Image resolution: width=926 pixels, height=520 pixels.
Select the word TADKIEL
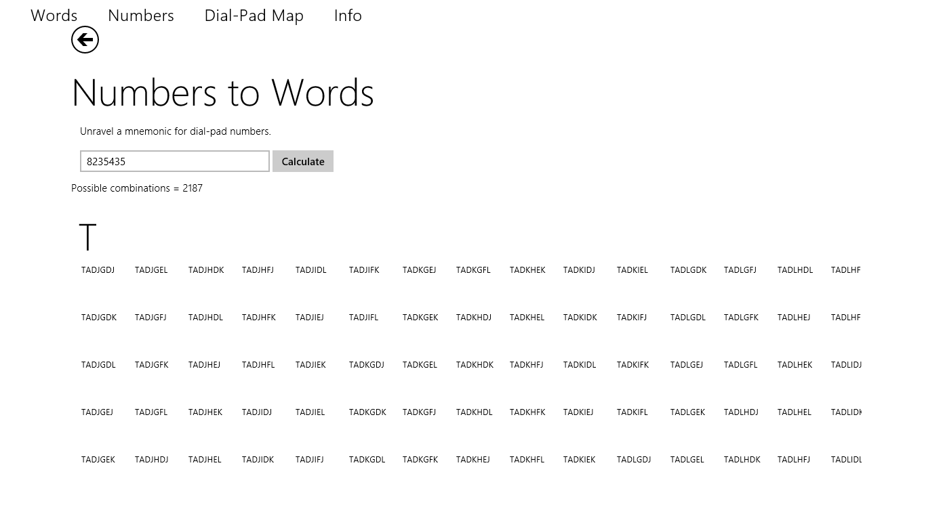click(632, 270)
